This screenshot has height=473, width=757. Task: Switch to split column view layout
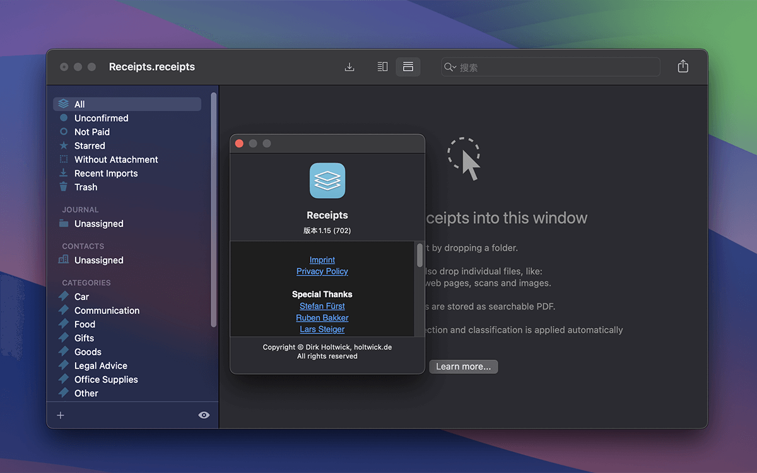tap(382, 67)
